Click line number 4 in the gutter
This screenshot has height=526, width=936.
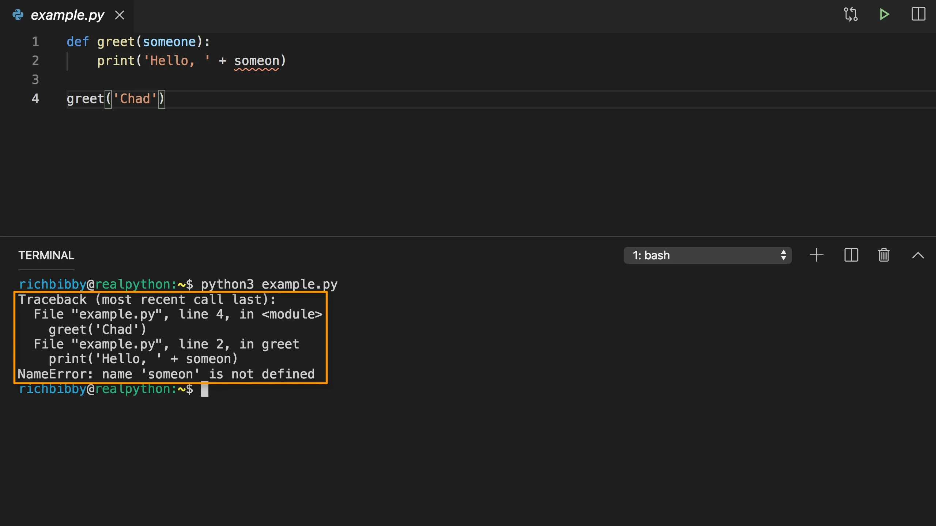point(35,99)
